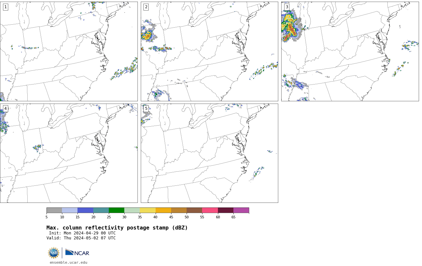Click the member number 2 label box

[146, 7]
